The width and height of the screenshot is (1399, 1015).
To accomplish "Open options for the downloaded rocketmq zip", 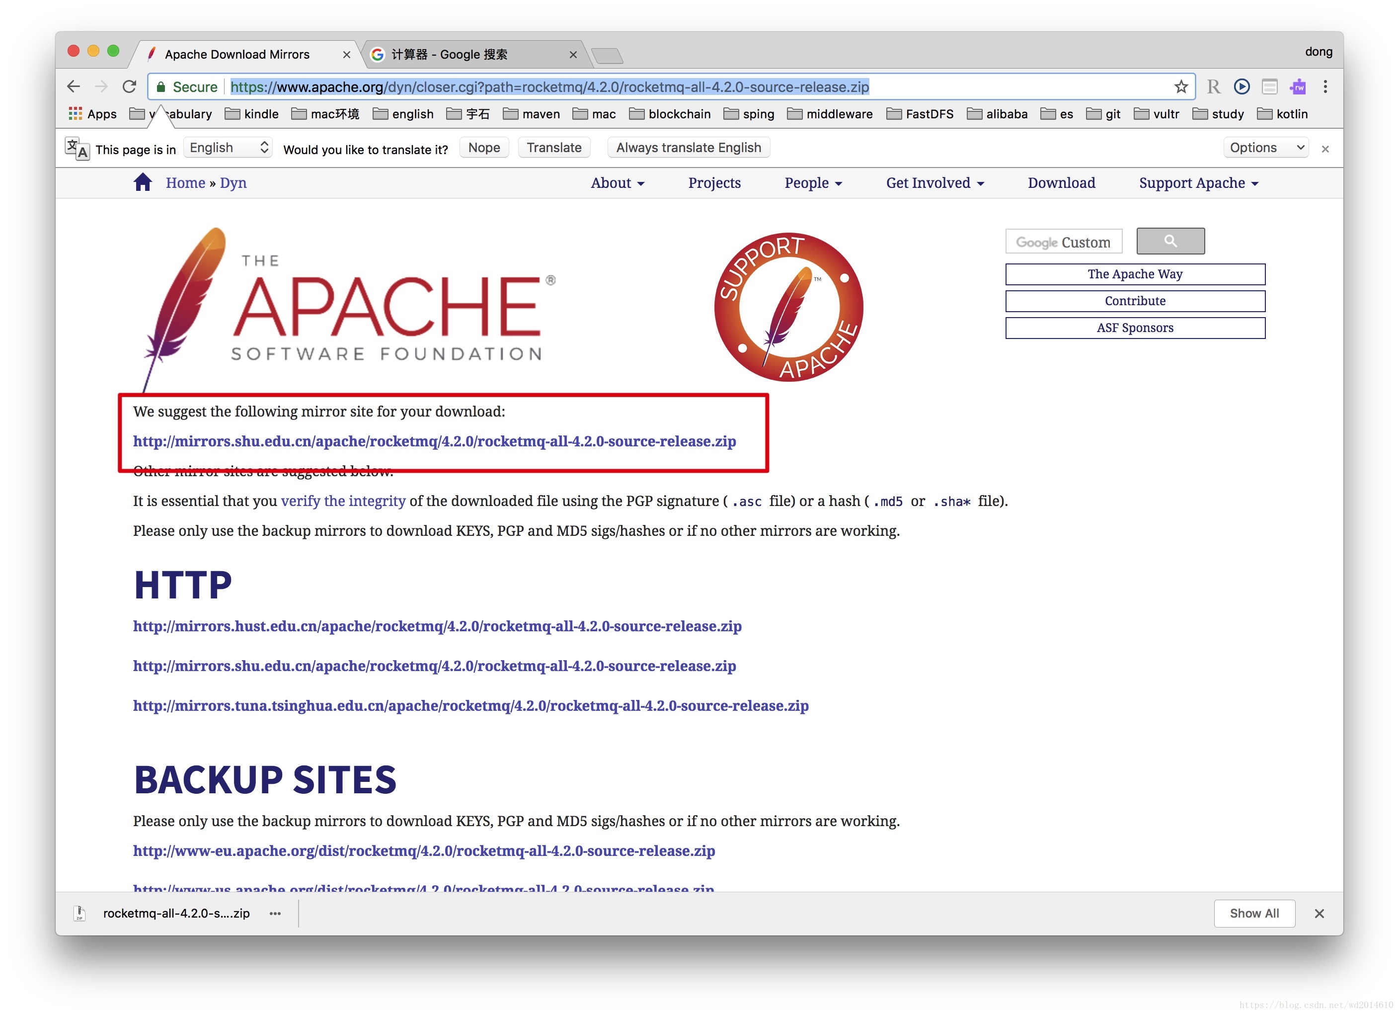I will point(275,914).
